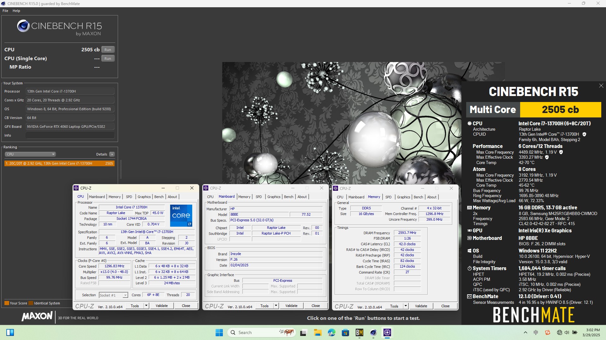Click CPU-Z icon in right window title bar
Viewport: 606px width, 340px height.
[x=336, y=188]
